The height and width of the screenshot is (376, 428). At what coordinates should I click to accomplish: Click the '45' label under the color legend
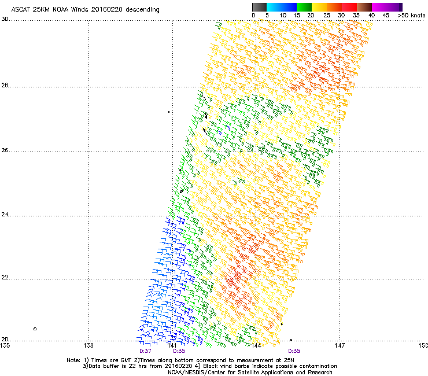click(386, 15)
